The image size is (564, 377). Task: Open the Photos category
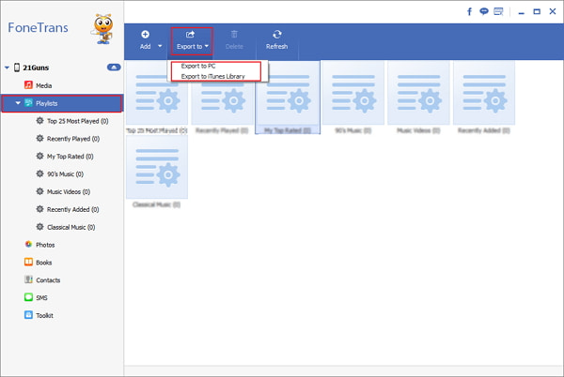tap(39, 245)
